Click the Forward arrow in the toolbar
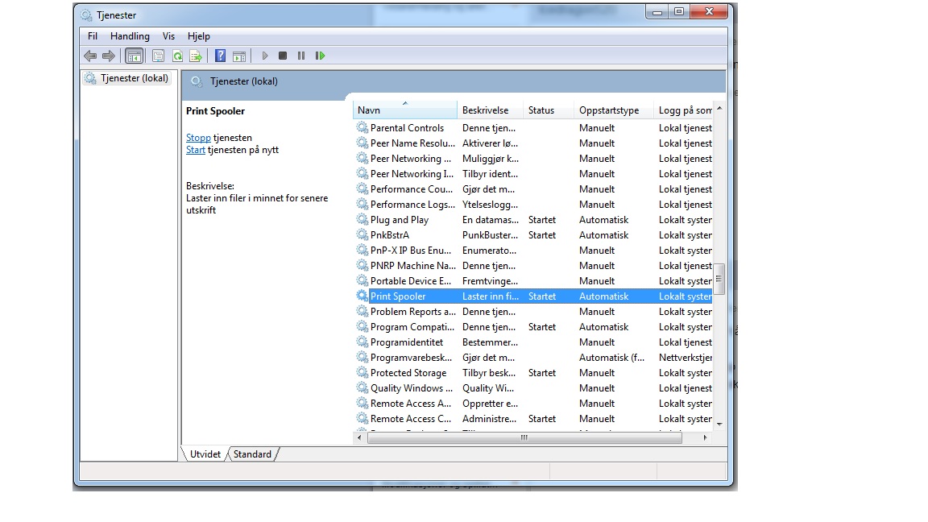This screenshot has height=522, width=928. pyautogui.click(x=108, y=56)
